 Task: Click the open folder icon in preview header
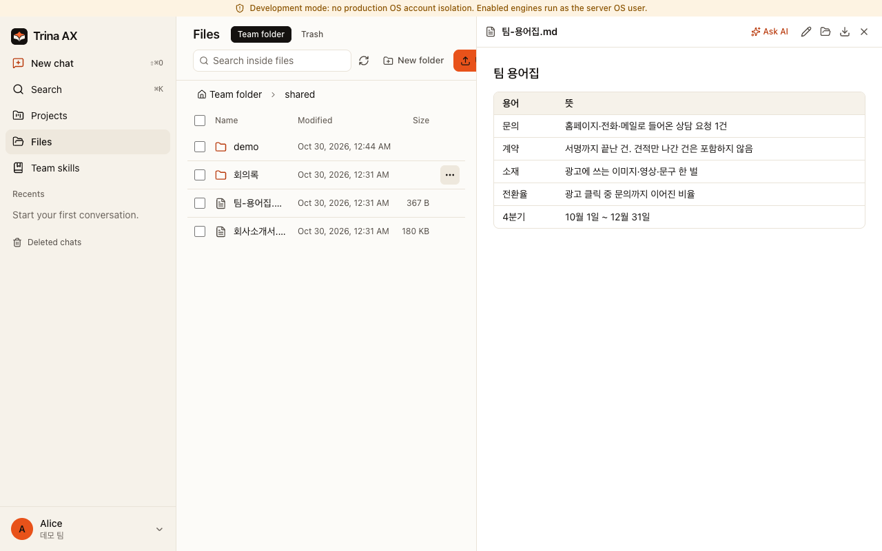tap(825, 32)
